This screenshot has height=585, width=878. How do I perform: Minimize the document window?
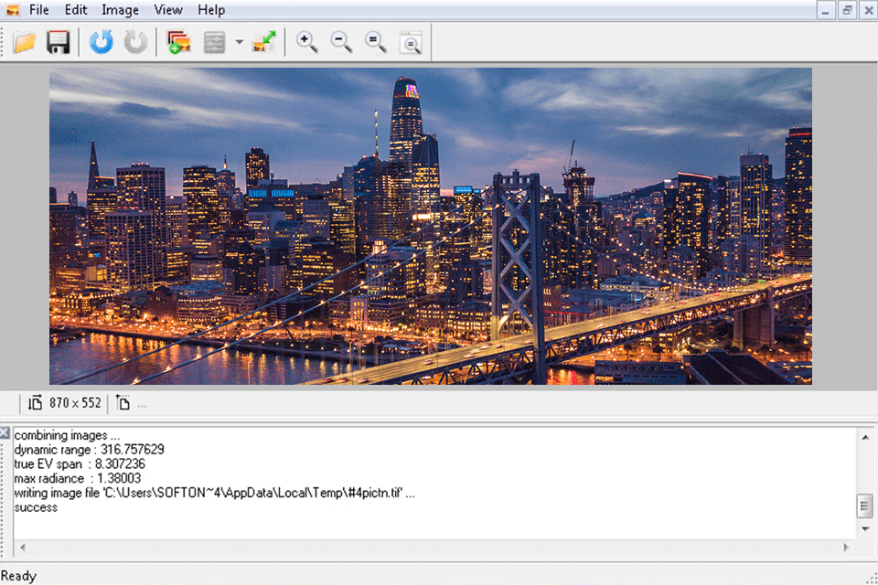point(825,10)
